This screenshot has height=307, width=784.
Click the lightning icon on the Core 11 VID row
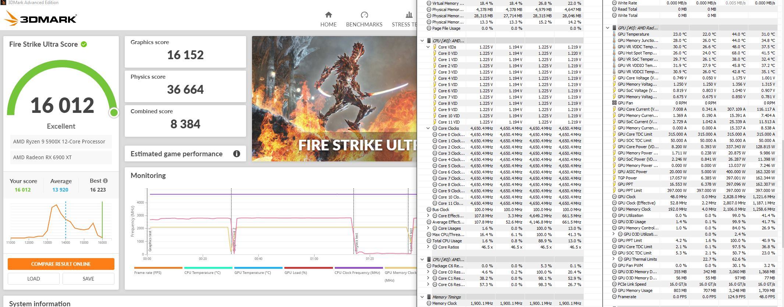pyautogui.click(x=434, y=122)
